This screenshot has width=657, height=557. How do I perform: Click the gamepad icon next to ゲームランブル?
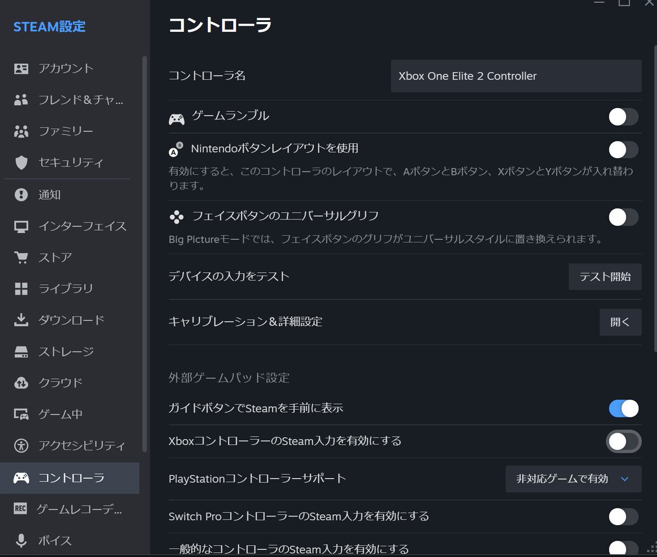[x=176, y=119]
